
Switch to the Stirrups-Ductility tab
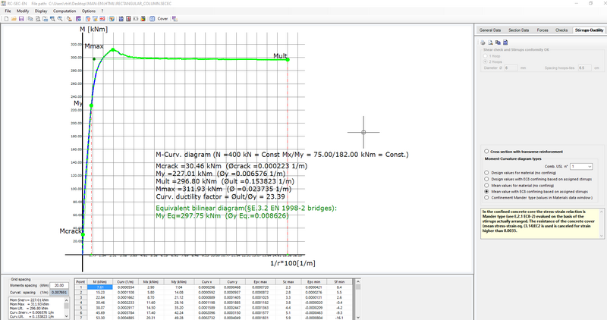589,30
